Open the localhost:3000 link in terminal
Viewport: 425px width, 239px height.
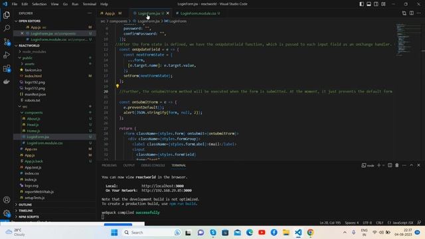pos(163,186)
